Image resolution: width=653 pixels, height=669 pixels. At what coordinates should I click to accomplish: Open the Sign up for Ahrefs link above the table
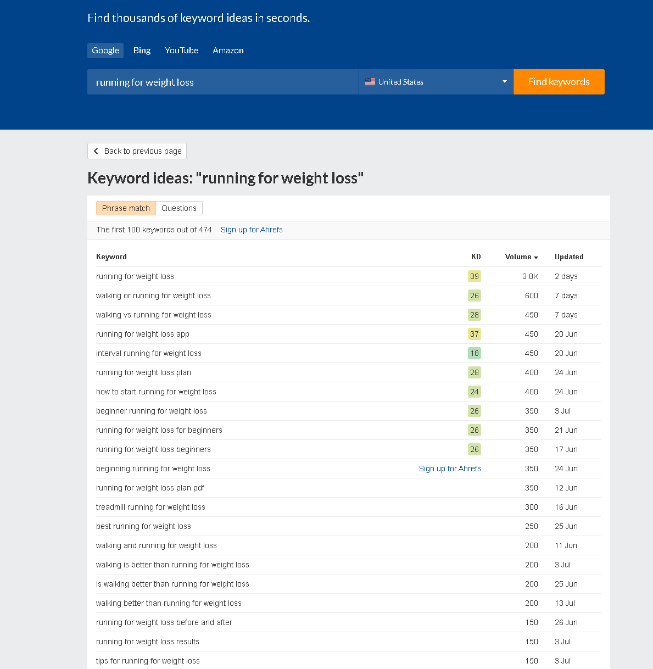252,230
